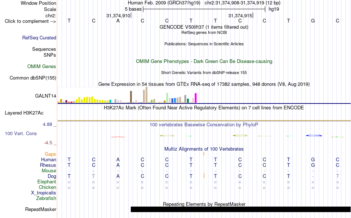Click the Gaps label in Multiz track
This screenshot has height=218, width=351.
(x=50, y=154)
